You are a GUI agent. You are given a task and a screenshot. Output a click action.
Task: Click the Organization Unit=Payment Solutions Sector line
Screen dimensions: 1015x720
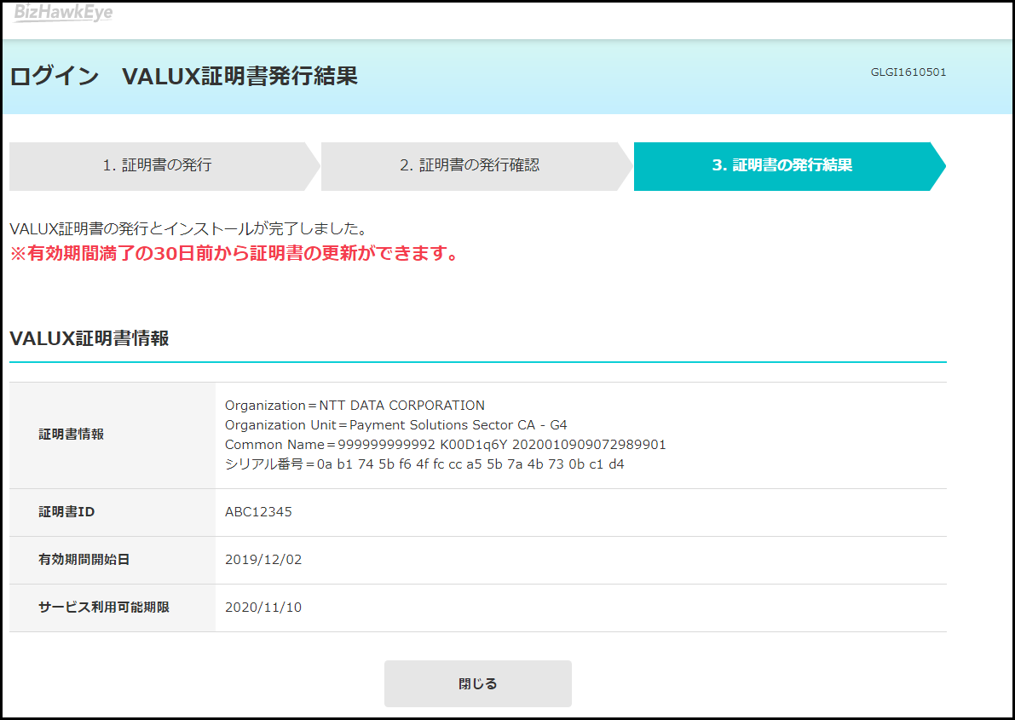click(x=396, y=424)
